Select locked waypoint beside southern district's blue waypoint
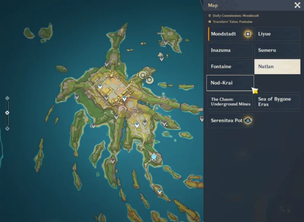The width and height of the screenshot is (304, 222). tap(145, 122)
